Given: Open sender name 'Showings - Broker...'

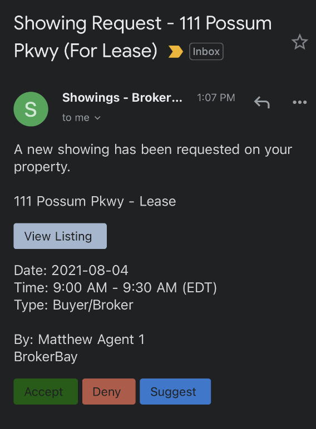Looking at the screenshot, I should click(x=122, y=97).
